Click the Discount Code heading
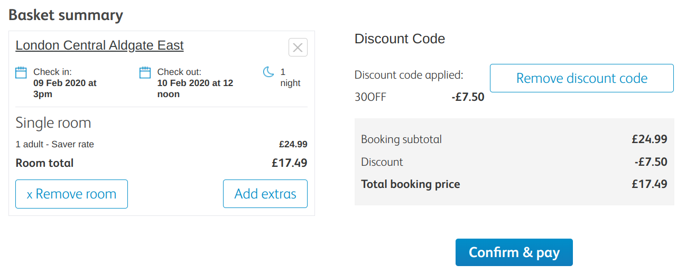This screenshot has height=274, width=686. click(x=400, y=39)
